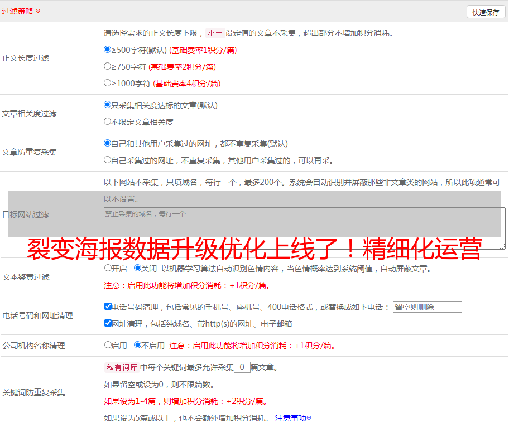Select 自己和其他用户采集过的网址 no-repeat option
Image resolution: width=509 pixels, height=428 pixels.
pos(108,143)
